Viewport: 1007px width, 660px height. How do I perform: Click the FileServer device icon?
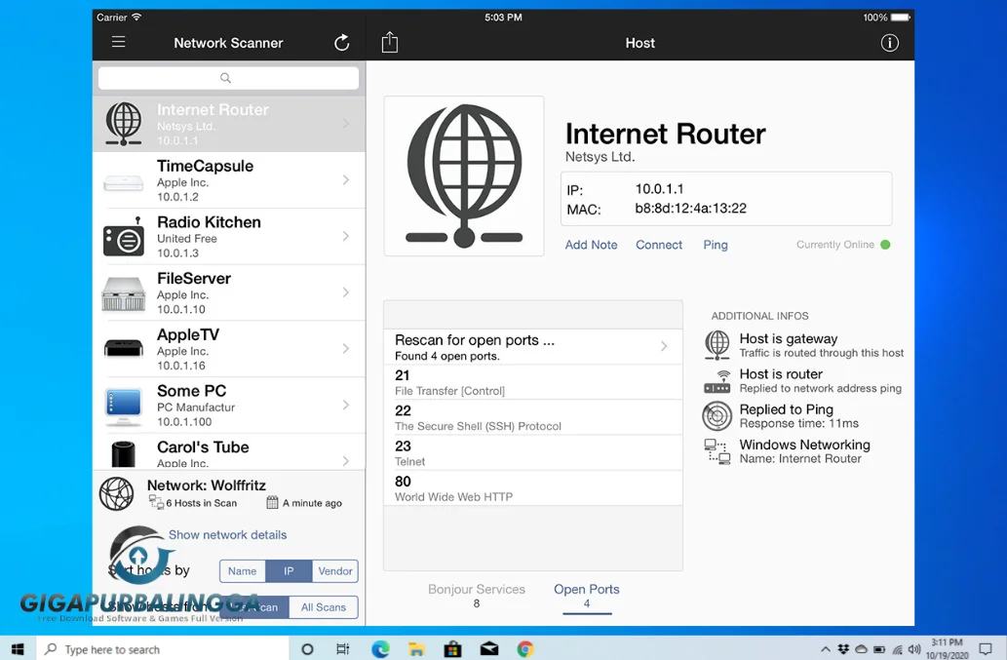pyautogui.click(x=123, y=294)
